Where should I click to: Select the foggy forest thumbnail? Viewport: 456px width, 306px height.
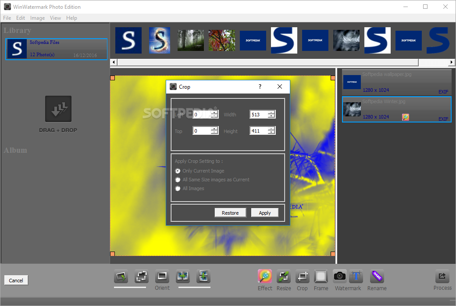click(190, 40)
